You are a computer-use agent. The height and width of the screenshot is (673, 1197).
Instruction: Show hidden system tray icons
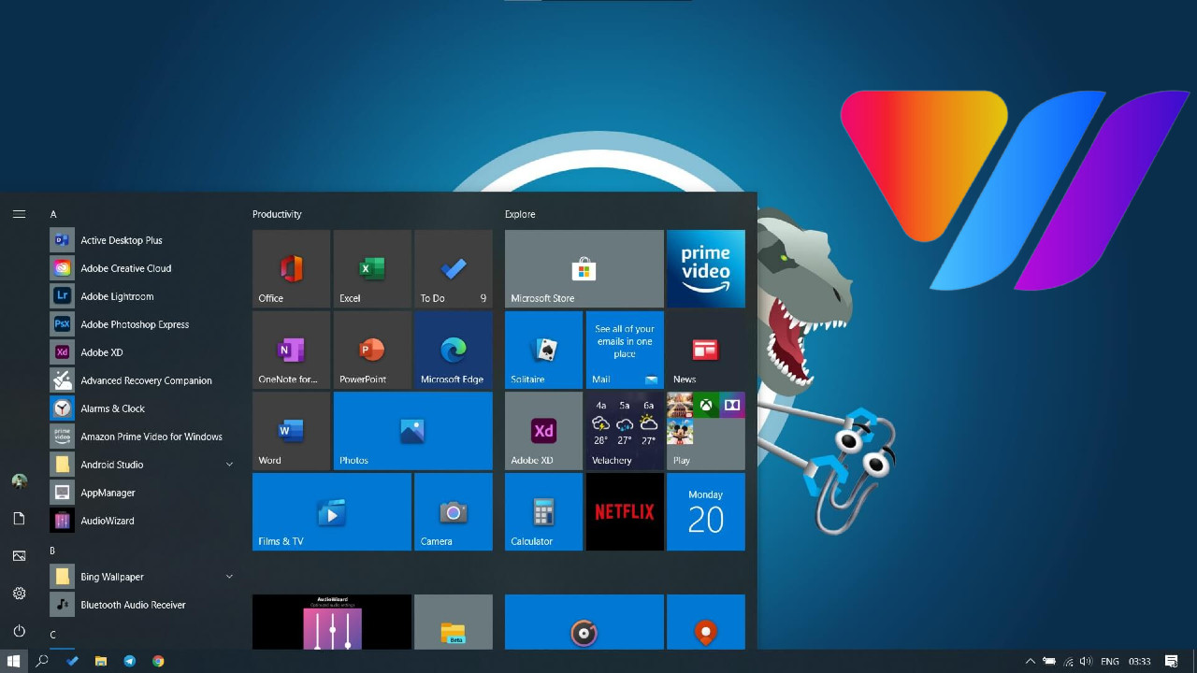(1031, 661)
